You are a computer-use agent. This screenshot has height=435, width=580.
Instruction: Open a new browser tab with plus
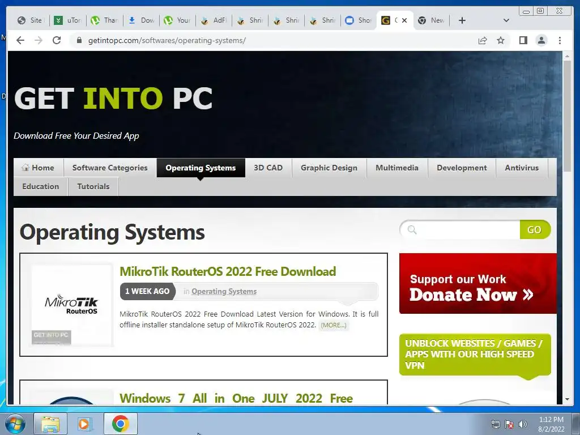(x=462, y=20)
